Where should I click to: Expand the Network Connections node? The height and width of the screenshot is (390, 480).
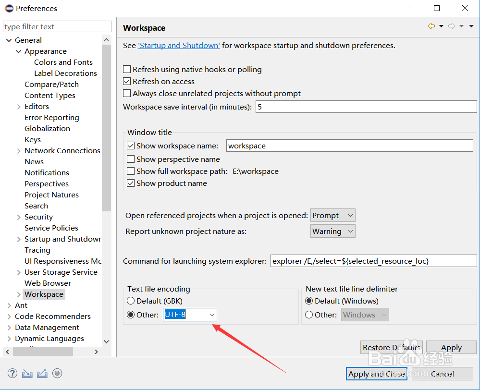click(19, 151)
